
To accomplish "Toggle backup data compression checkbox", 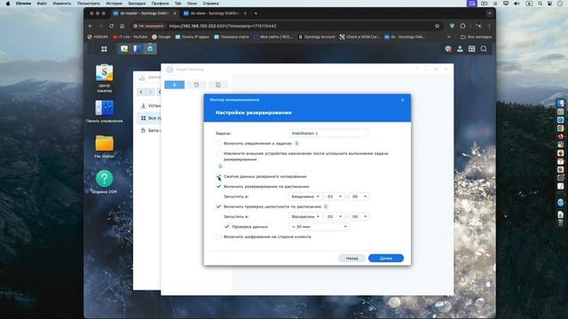I will 218,176.
